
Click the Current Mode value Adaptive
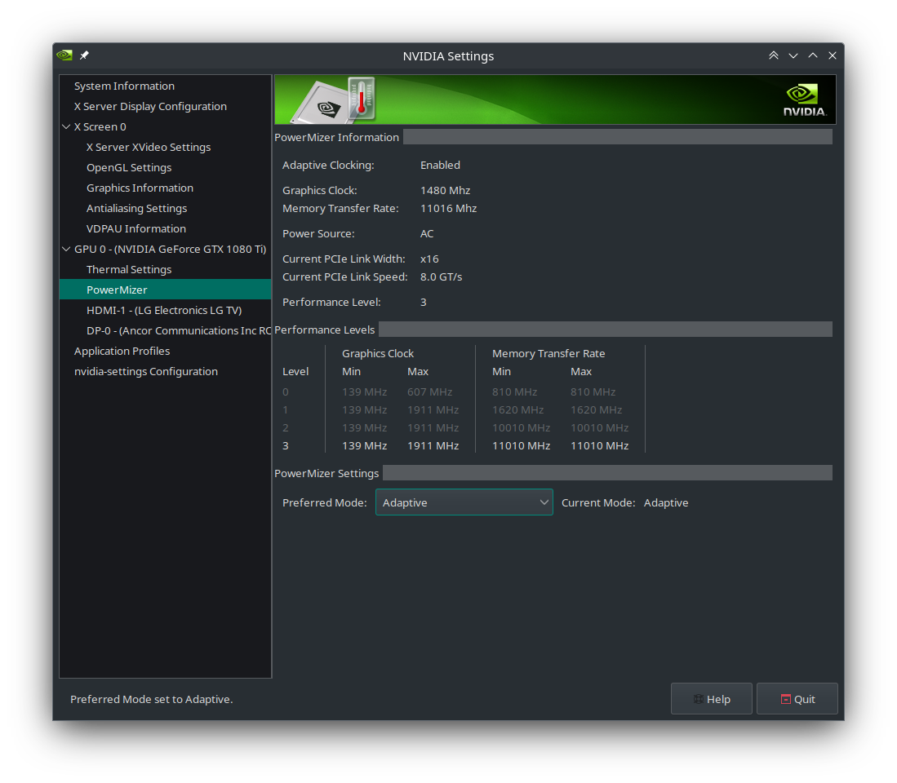click(666, 503)
